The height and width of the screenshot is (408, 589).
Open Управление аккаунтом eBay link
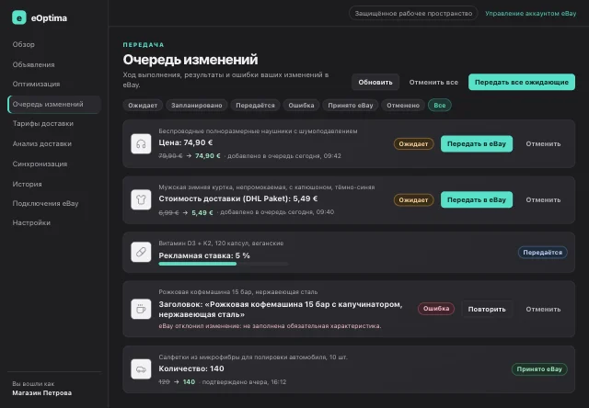pos(530,14)
